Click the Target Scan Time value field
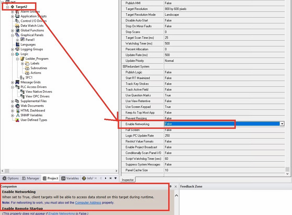The image size is (292, 215). (224, 38)
